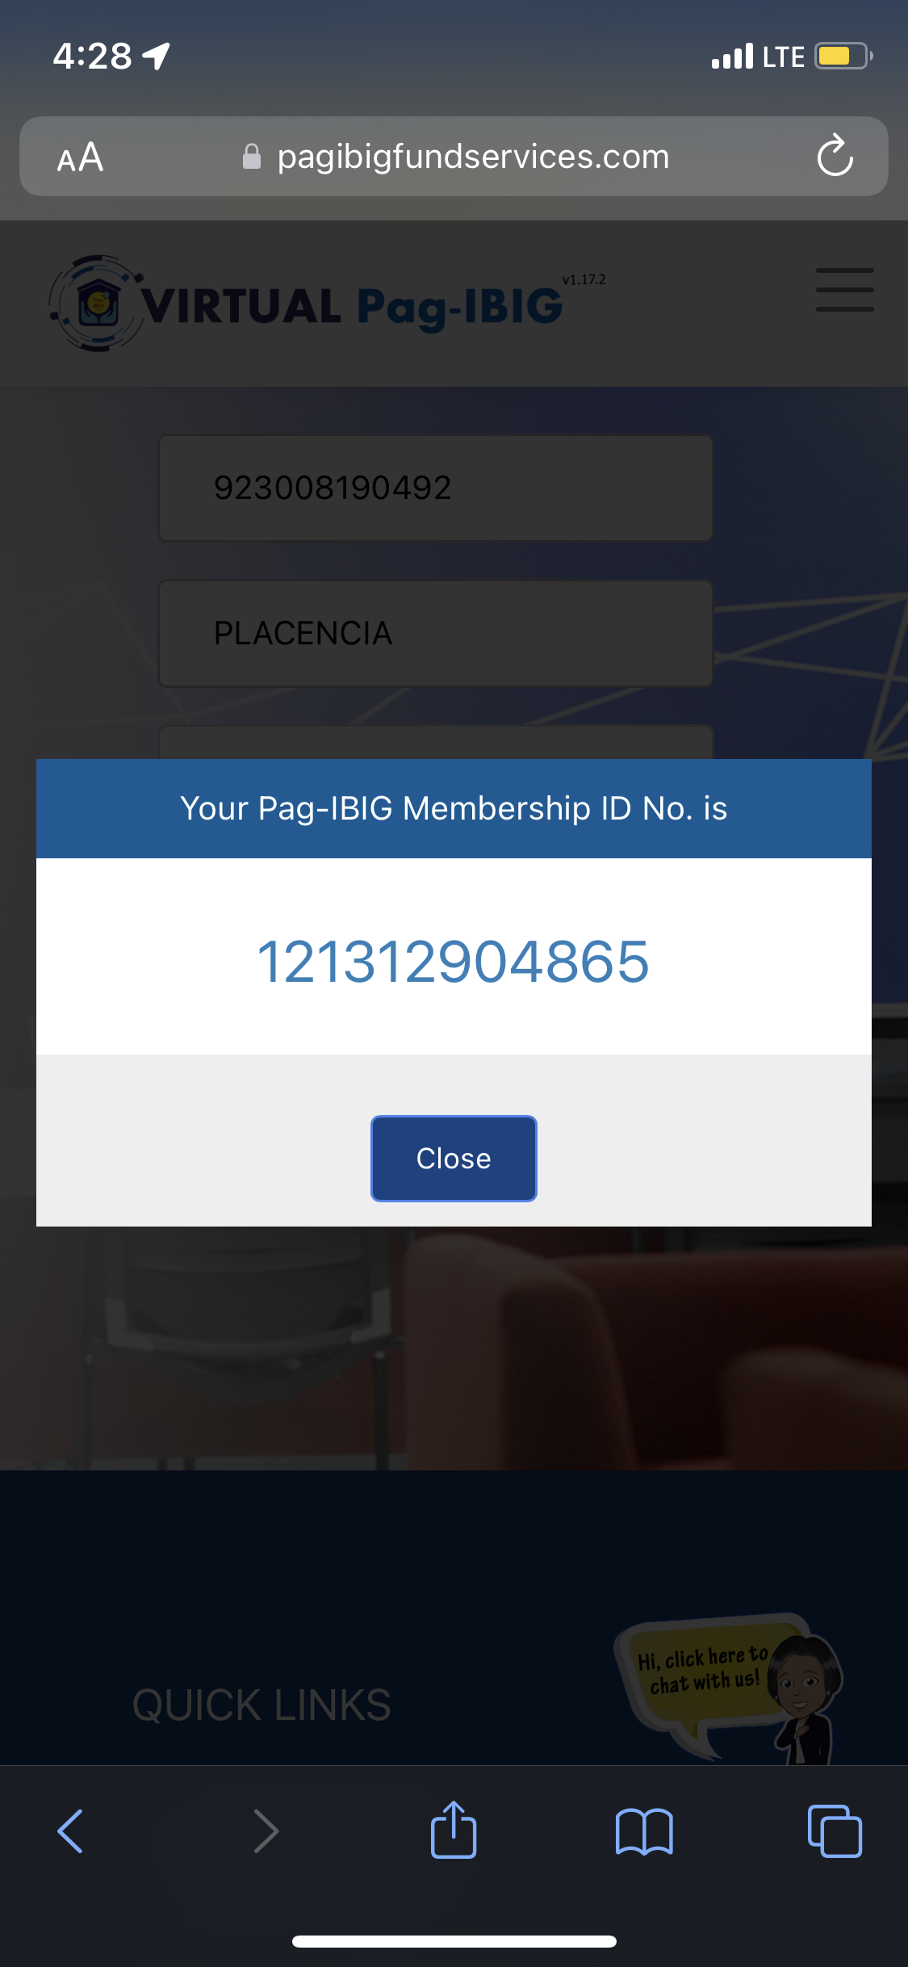Reload the page with the refresh icon
The image size is (908, 1967).
click(x=835, y=156)
